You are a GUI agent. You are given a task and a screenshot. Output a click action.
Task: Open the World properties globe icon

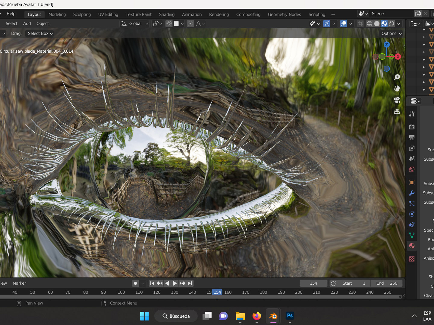[412, 169]
